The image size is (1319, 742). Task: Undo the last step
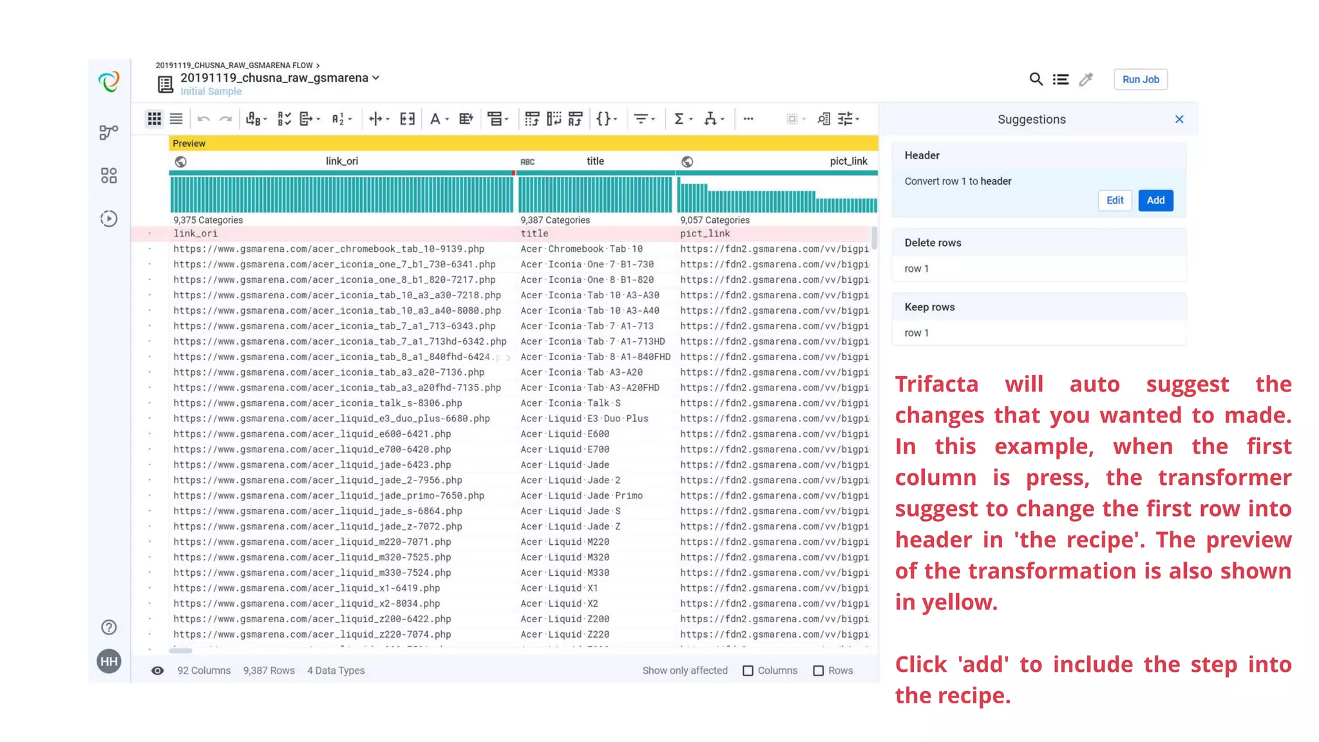point(204,119)
